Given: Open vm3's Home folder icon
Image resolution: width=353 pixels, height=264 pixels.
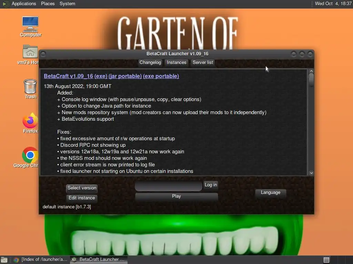Looking at the screenshot, I should [x=30, y=55].
